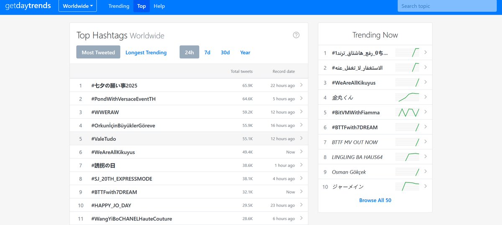Click chevron beside Osman Gökçek trend
The height and width of the screenshot is (225, 502).
click(425, 172)
